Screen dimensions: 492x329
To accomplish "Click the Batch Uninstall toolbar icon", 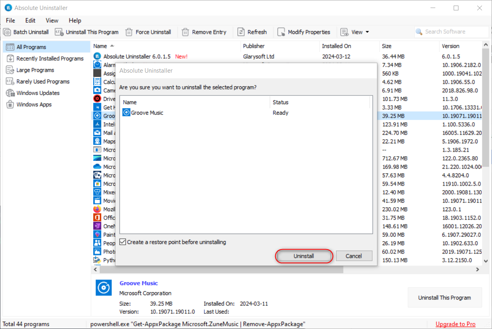I will [7, 32].
